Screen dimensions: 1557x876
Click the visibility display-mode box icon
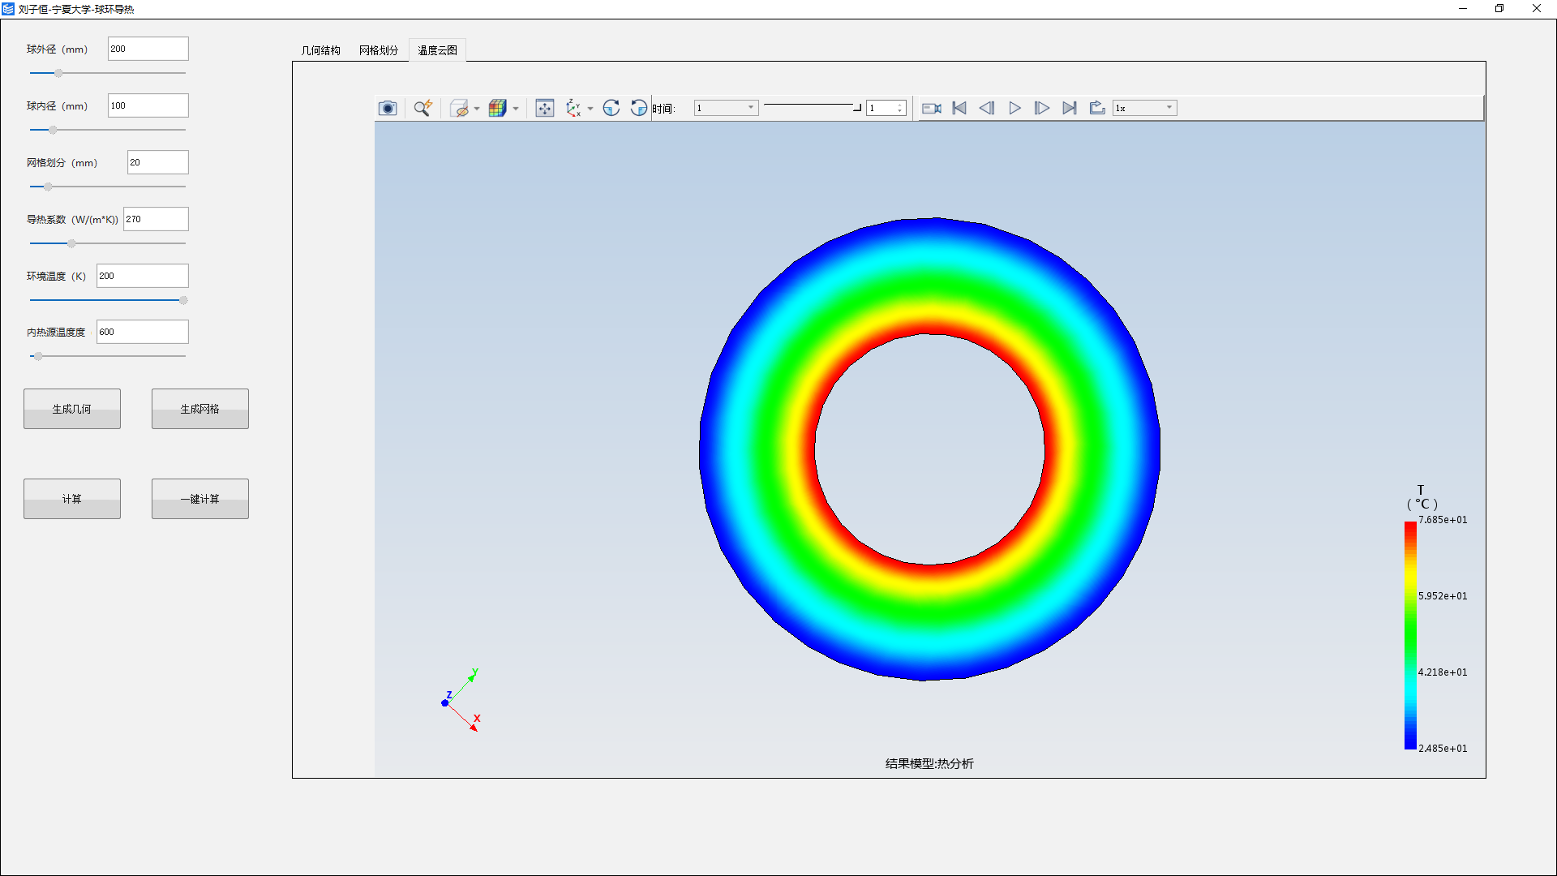click(x=459, y=108)
